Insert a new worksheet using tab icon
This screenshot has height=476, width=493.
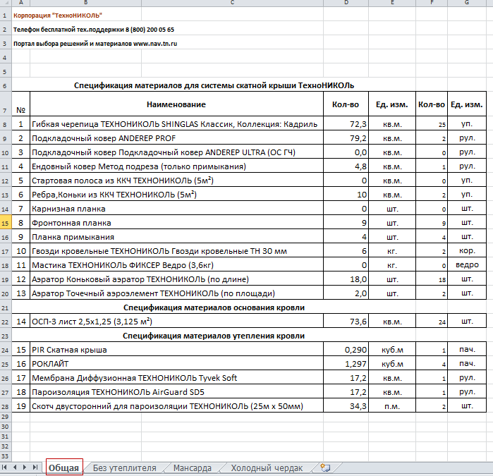(325, 468)
